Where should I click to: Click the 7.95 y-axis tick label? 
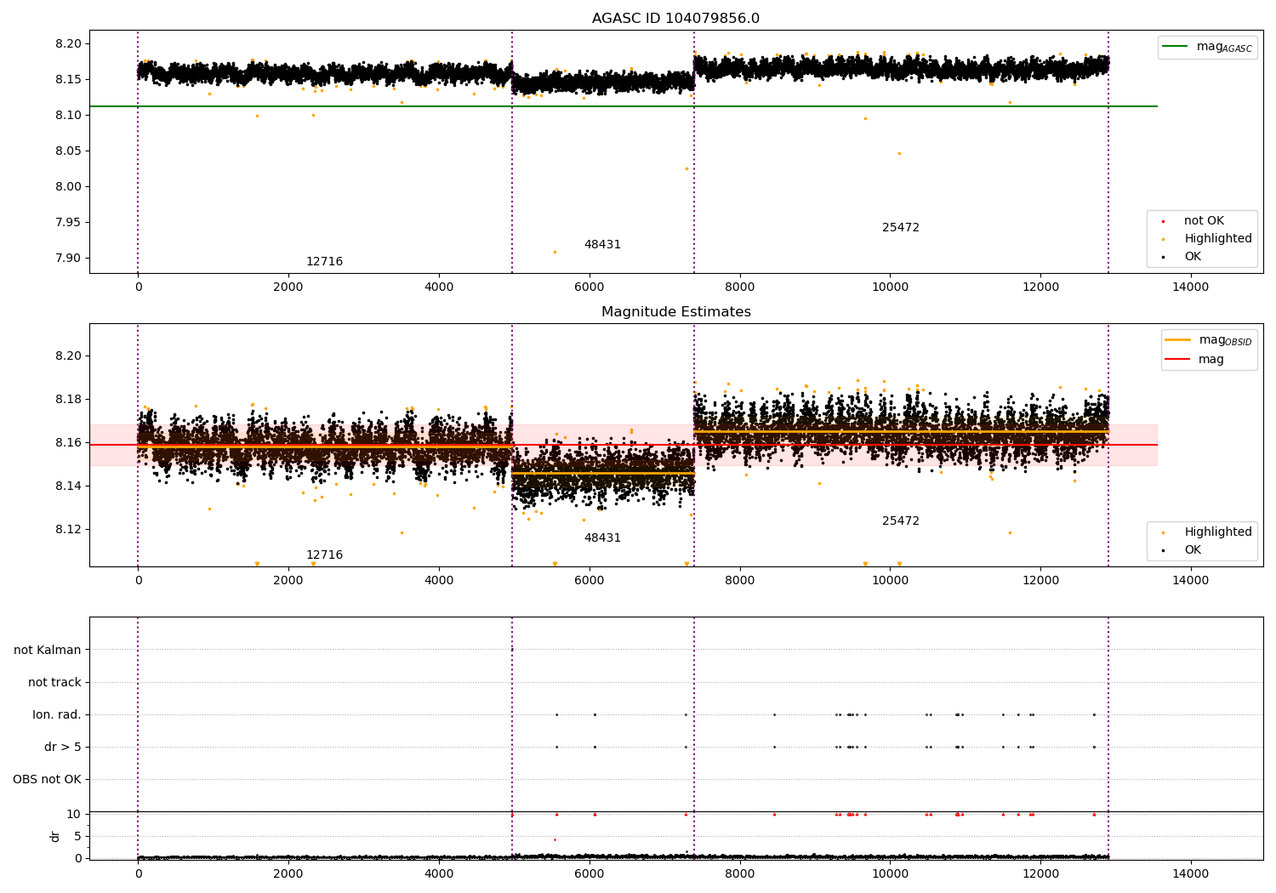pyautogui.click(x=68, y=223)
